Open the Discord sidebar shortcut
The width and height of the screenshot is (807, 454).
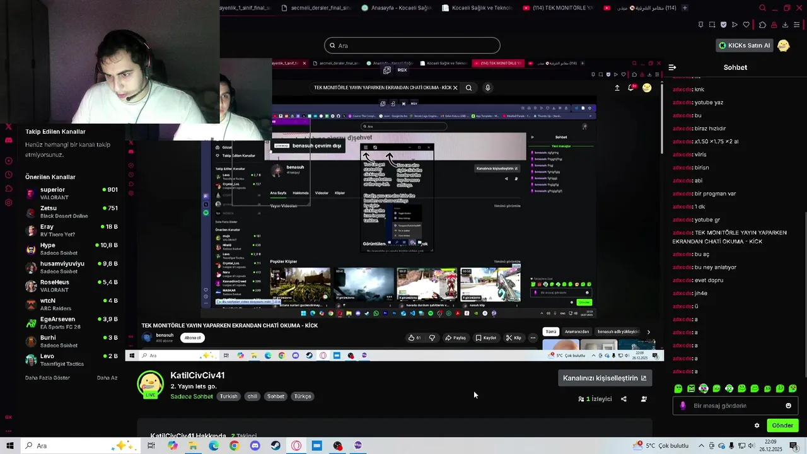8,140
